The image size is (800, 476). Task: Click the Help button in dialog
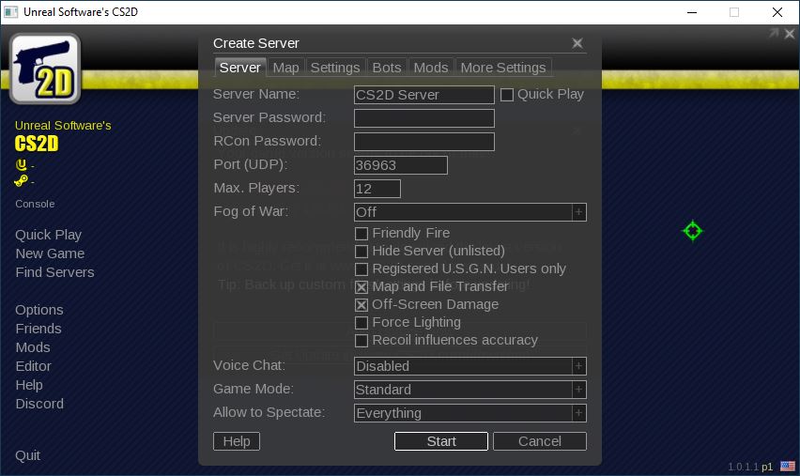pyautogui.click(x=237, y=441)
